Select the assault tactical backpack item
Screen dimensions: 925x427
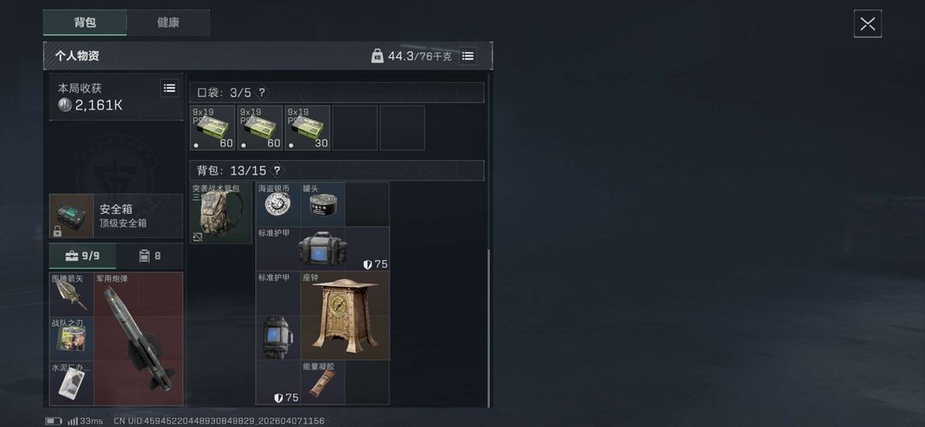pos(221,213)
